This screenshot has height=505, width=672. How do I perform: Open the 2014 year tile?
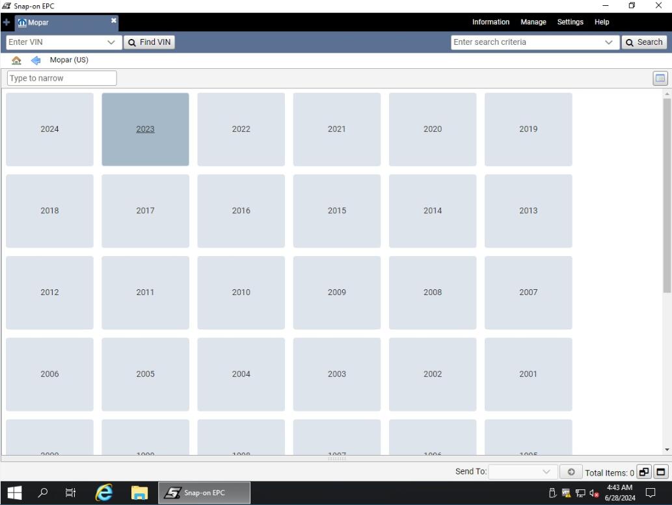[x=433, y=211]
